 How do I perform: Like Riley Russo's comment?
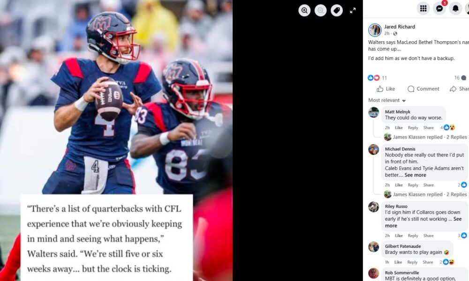pyautogui.click(x=399, y=236)
